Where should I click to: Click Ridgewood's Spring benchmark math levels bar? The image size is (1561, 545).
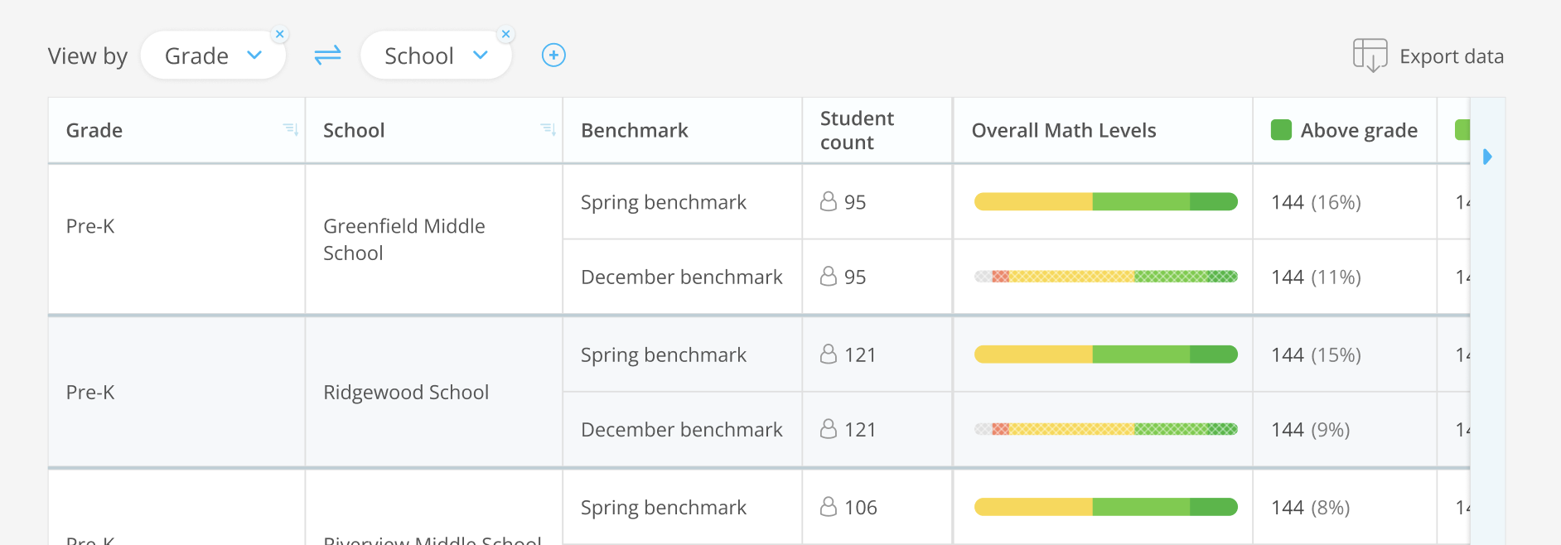coord(1105,354)
